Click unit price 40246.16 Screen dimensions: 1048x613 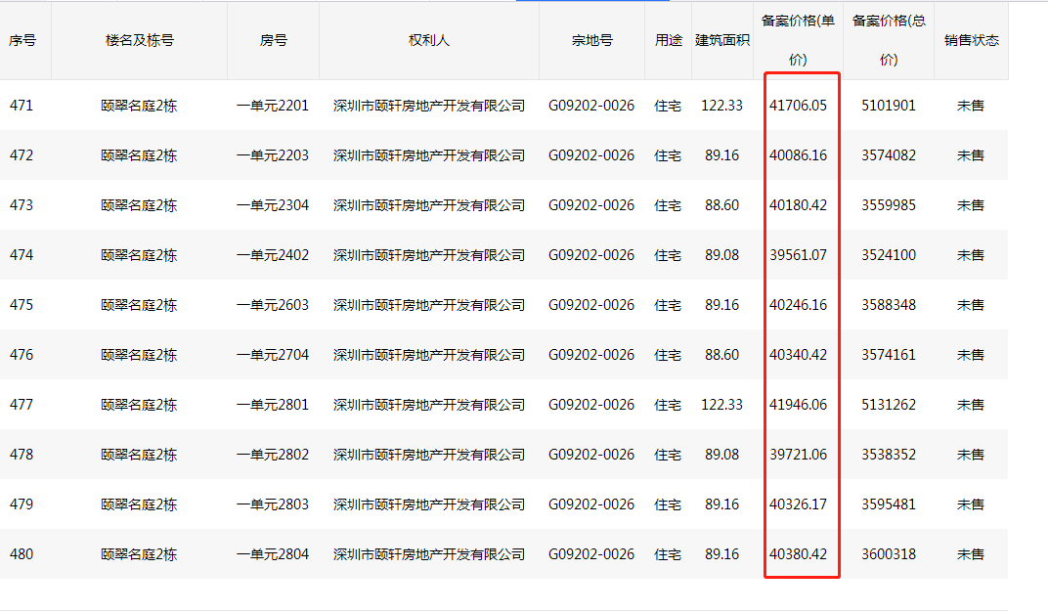point(798,305)
